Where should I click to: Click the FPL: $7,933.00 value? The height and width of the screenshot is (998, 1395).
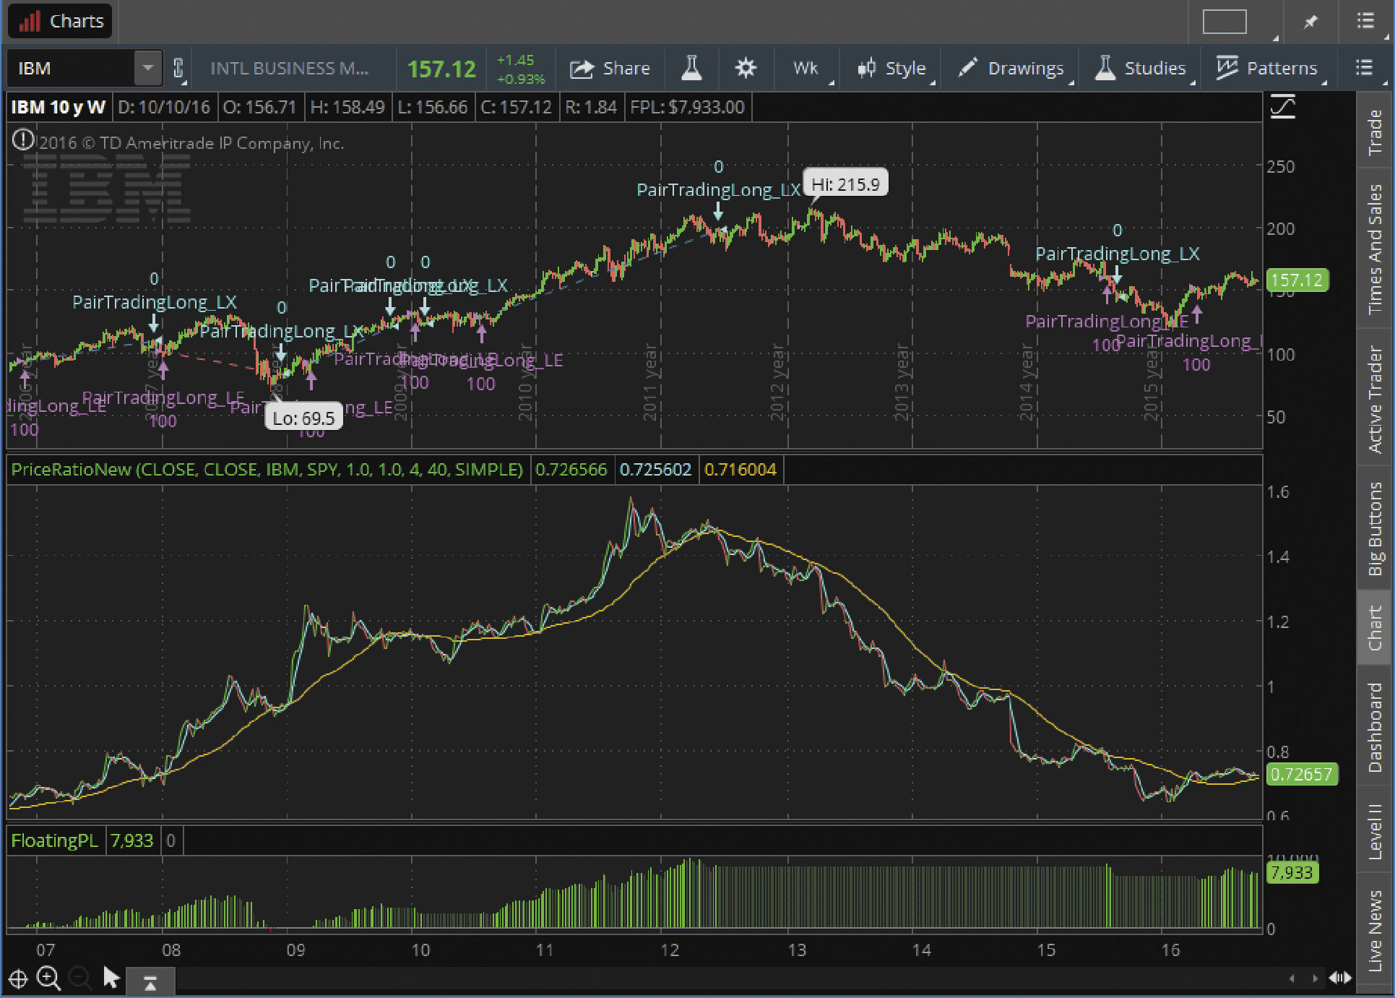coord(687,107)
